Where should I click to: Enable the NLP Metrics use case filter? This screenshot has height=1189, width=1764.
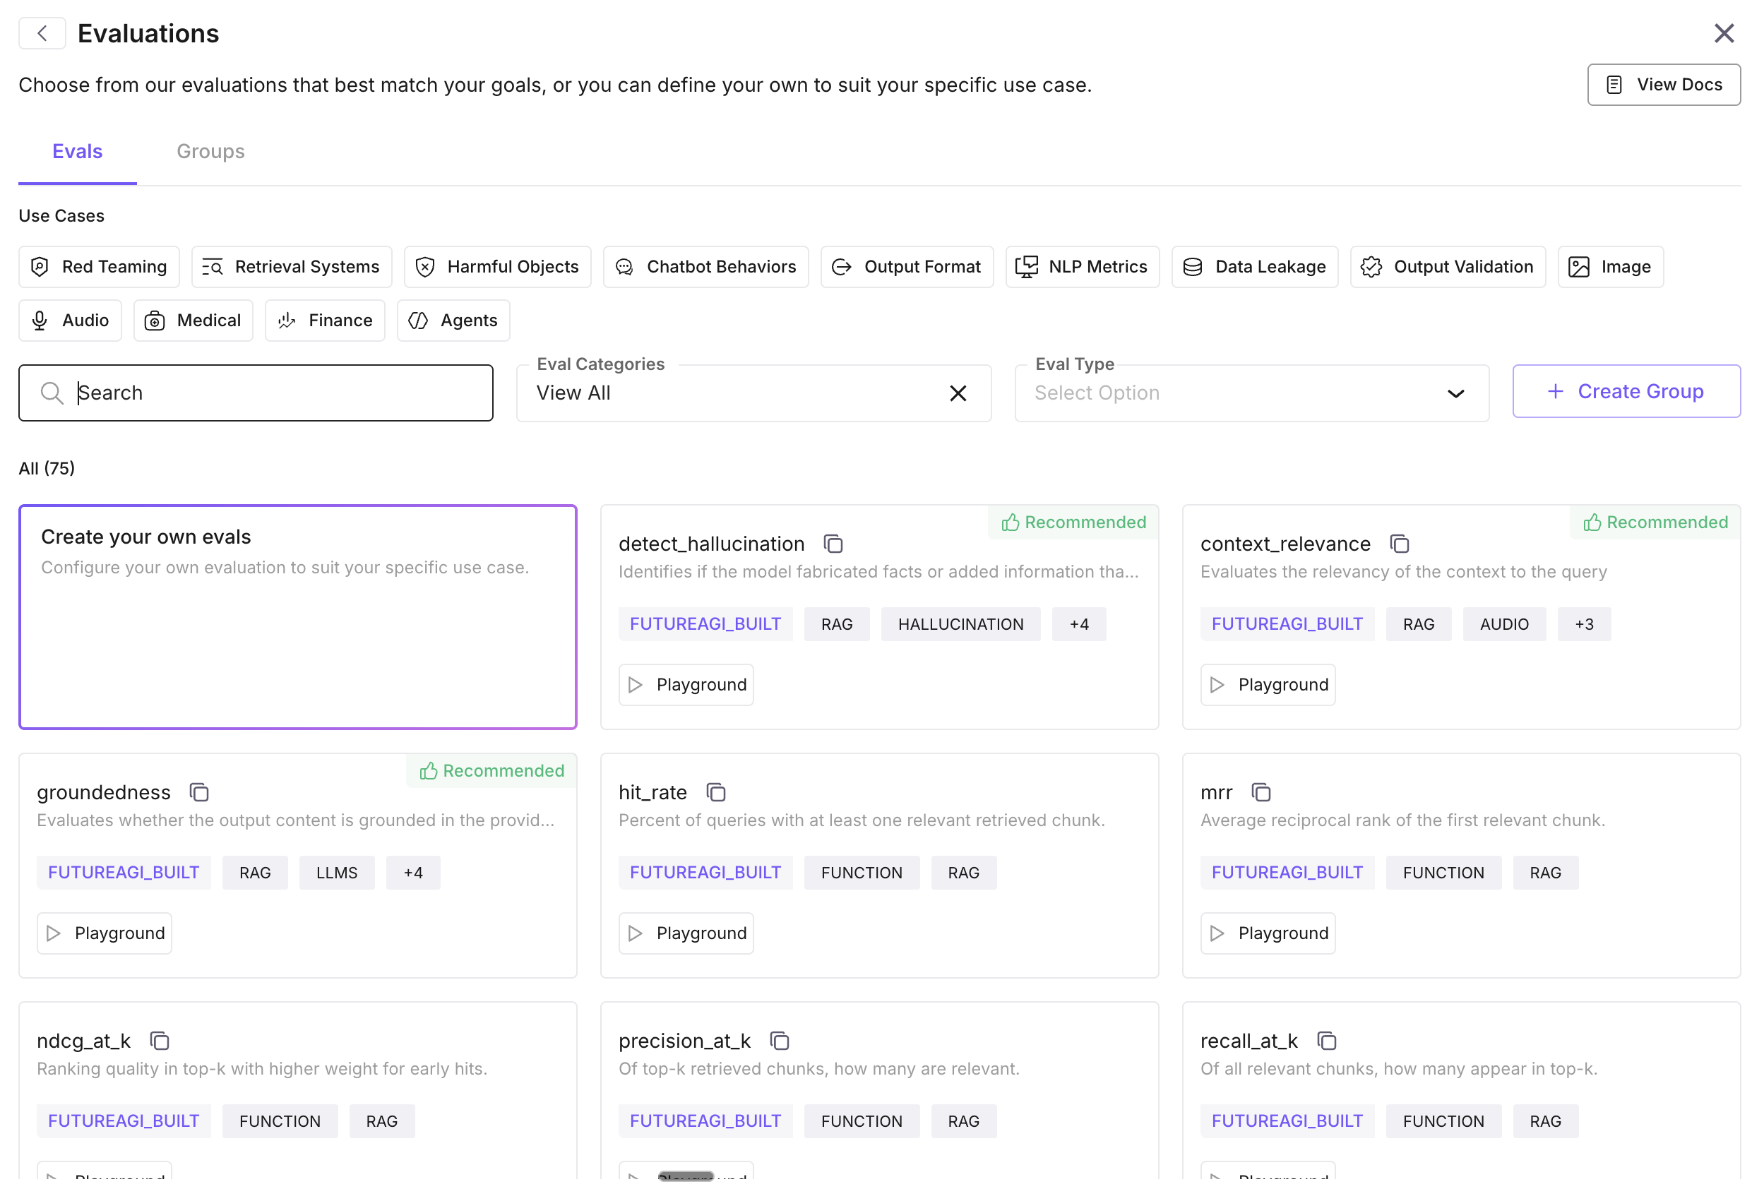(1083, 267)
